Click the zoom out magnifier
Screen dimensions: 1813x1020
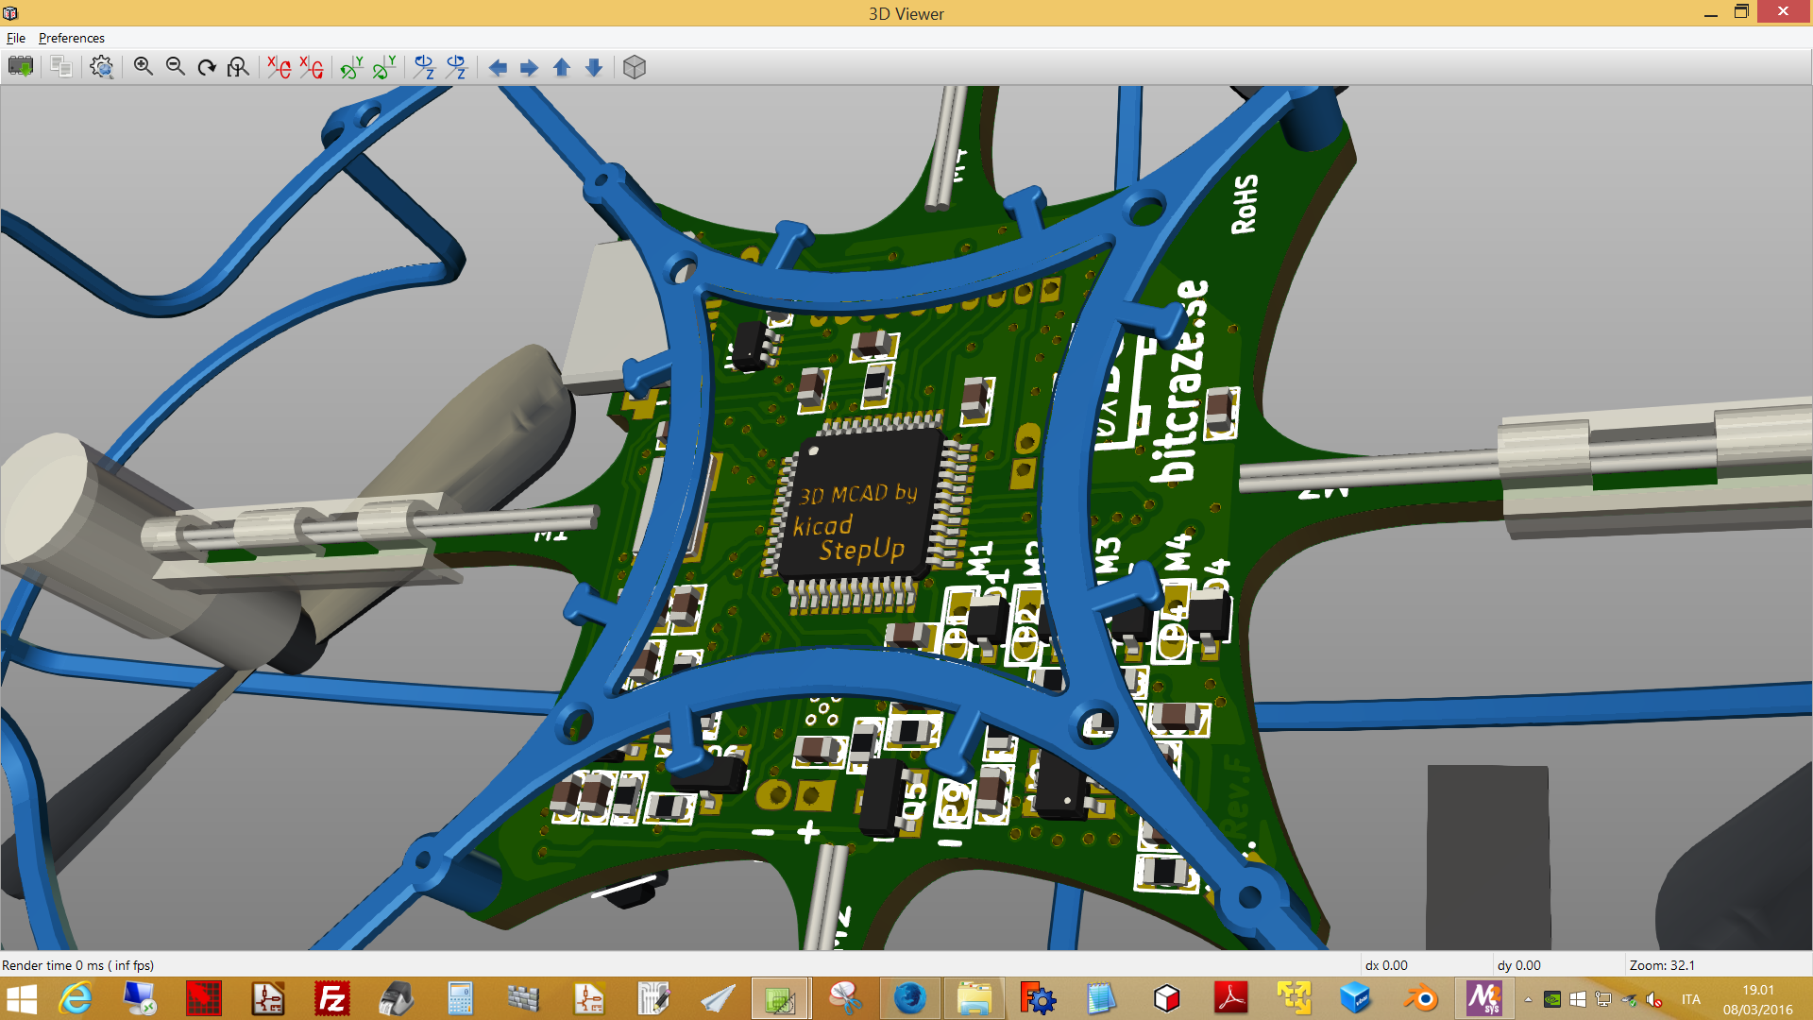[x=175, y=67]
